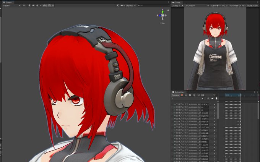Toggle the grid snapping icon in Scene toolbar

[x=50, y=5]
